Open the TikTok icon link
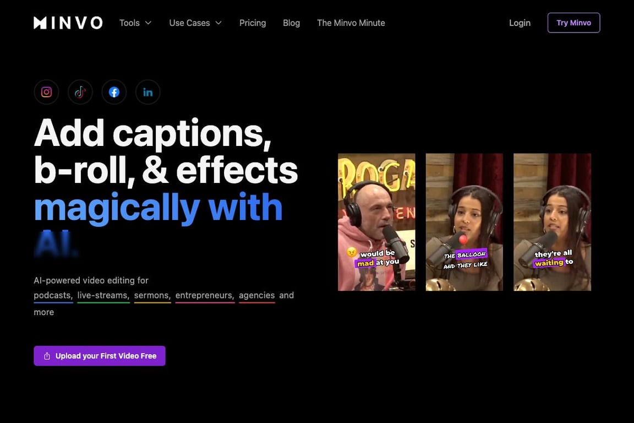The height and width of the screenshot is (423, 634). click(x=80, y=93)
